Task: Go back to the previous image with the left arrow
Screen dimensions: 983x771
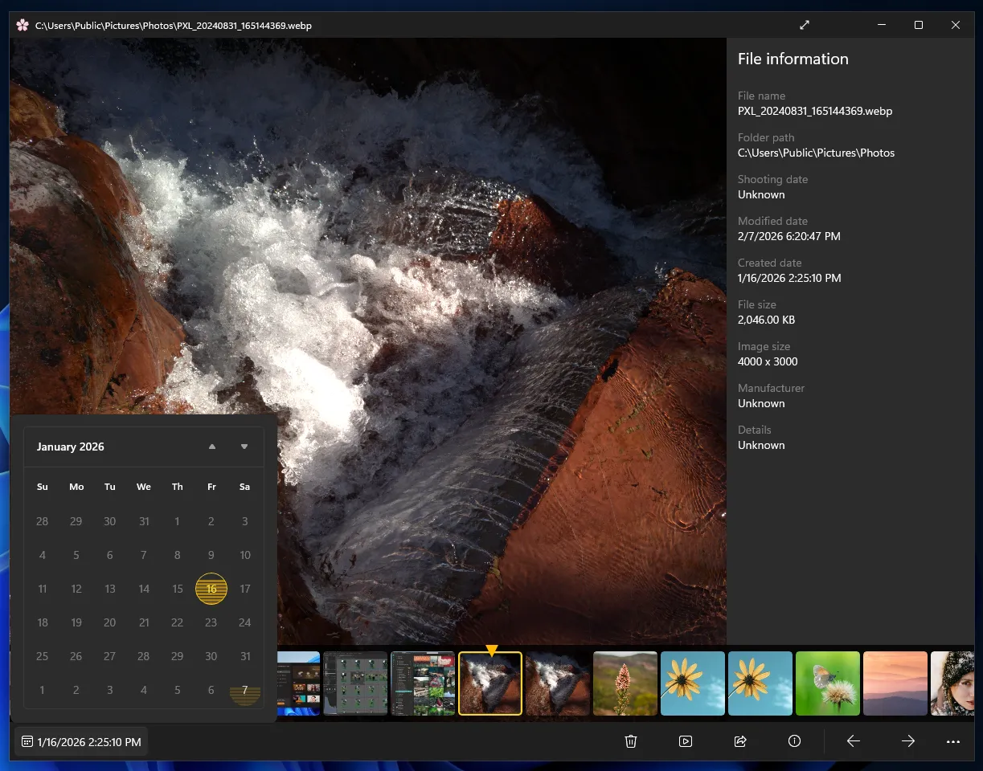Action: click(x=853, y=740)
